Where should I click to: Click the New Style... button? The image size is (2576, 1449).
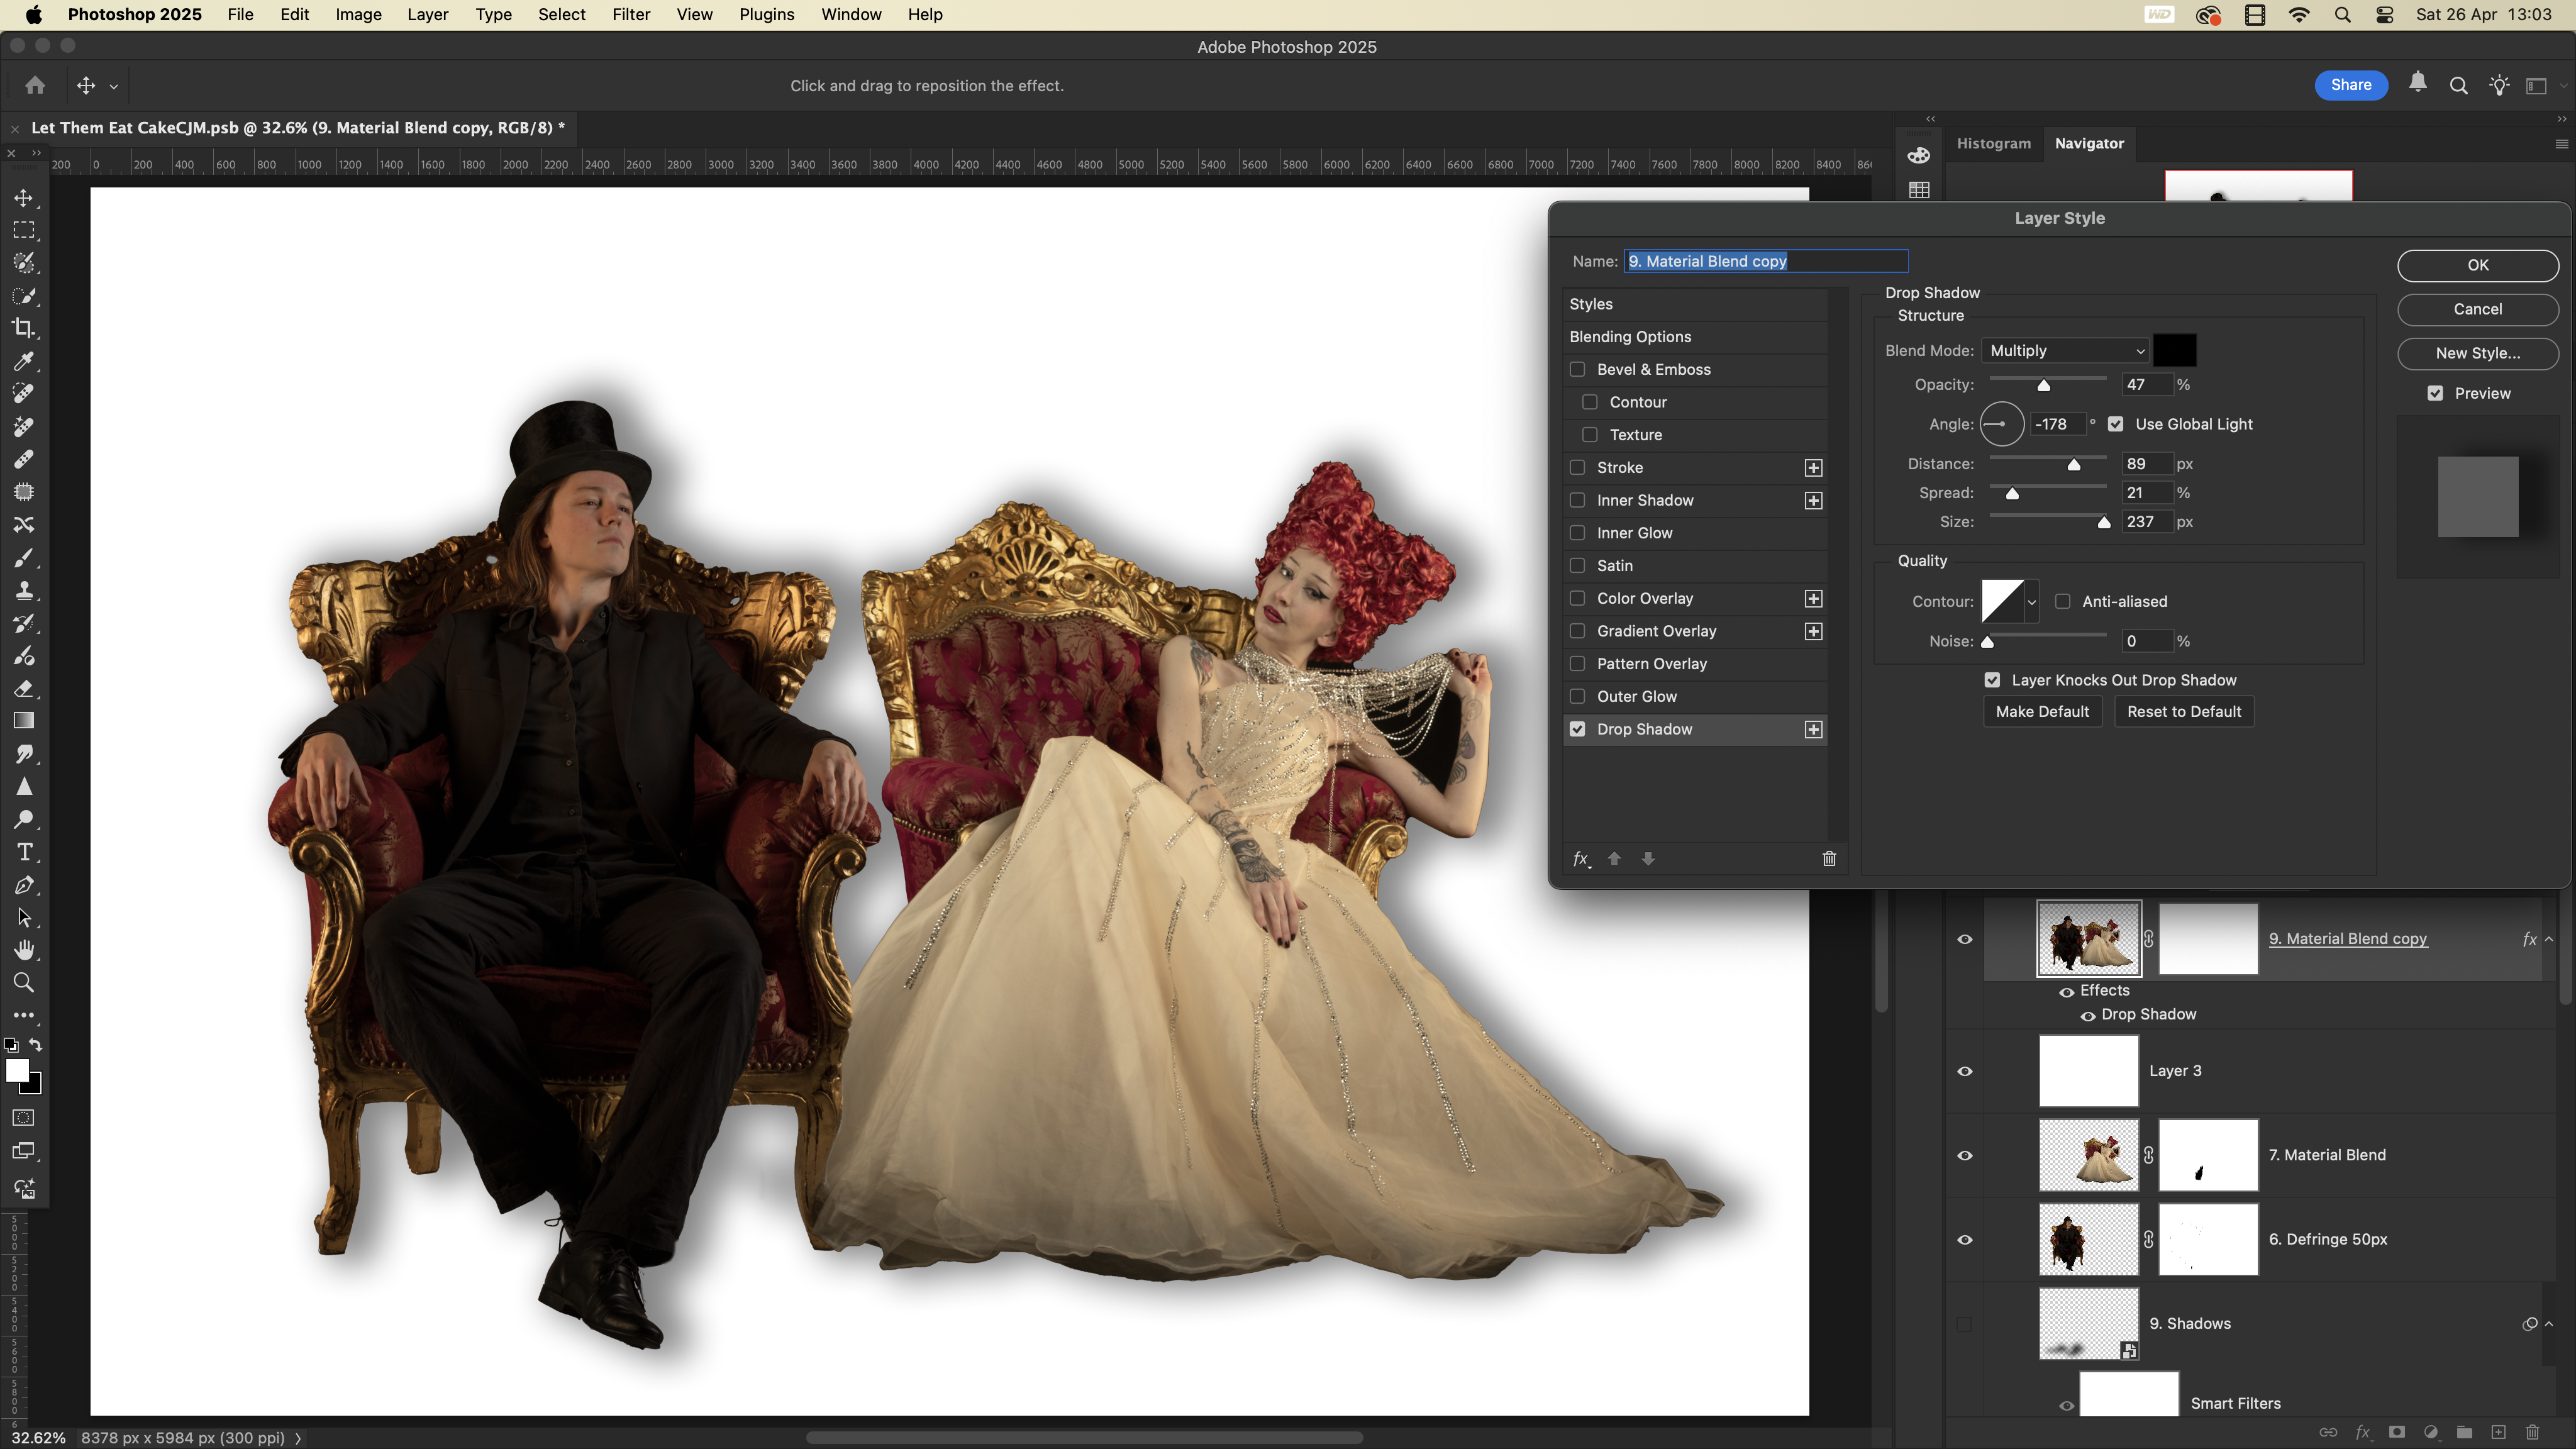point(2477,353)
